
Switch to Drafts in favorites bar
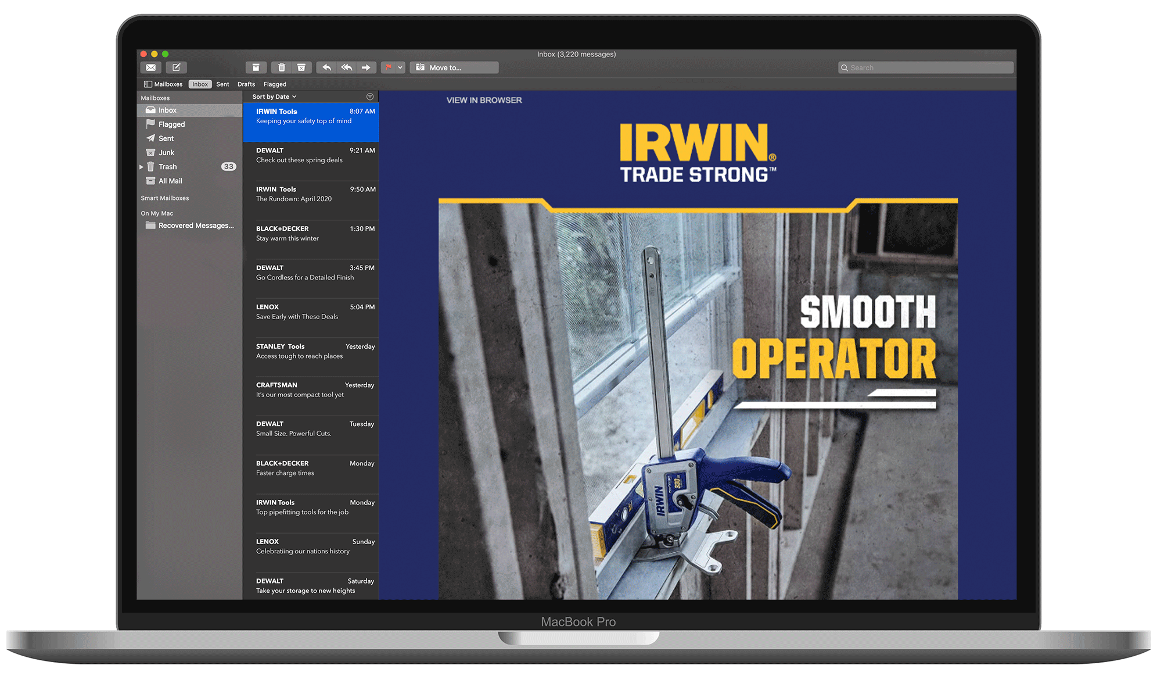point(246,84)
